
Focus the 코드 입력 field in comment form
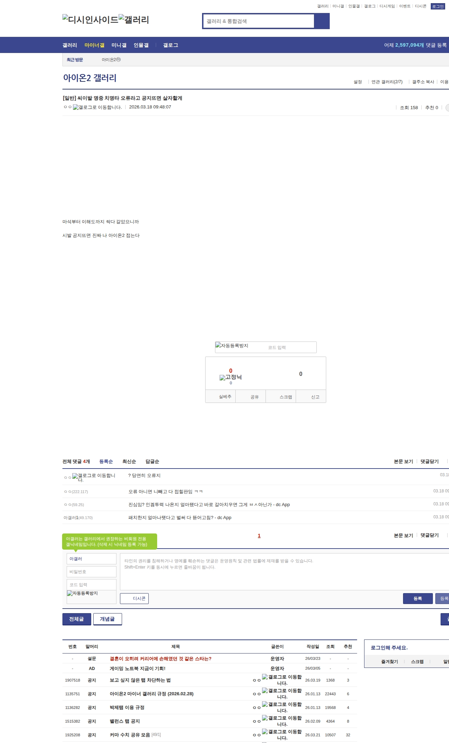pos(92,585)
